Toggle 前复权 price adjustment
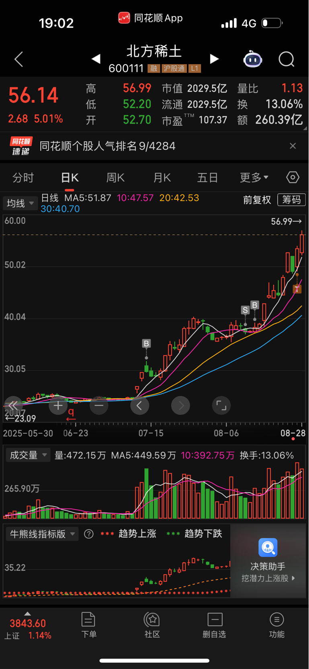 (x=257, y=200)
